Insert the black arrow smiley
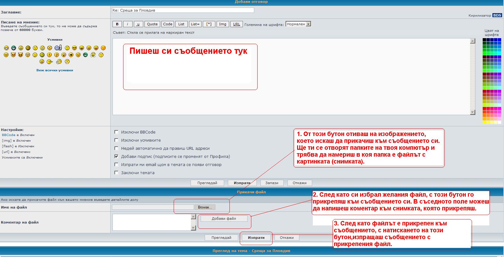Screen dimensions: 504x257 pos(71,55)
